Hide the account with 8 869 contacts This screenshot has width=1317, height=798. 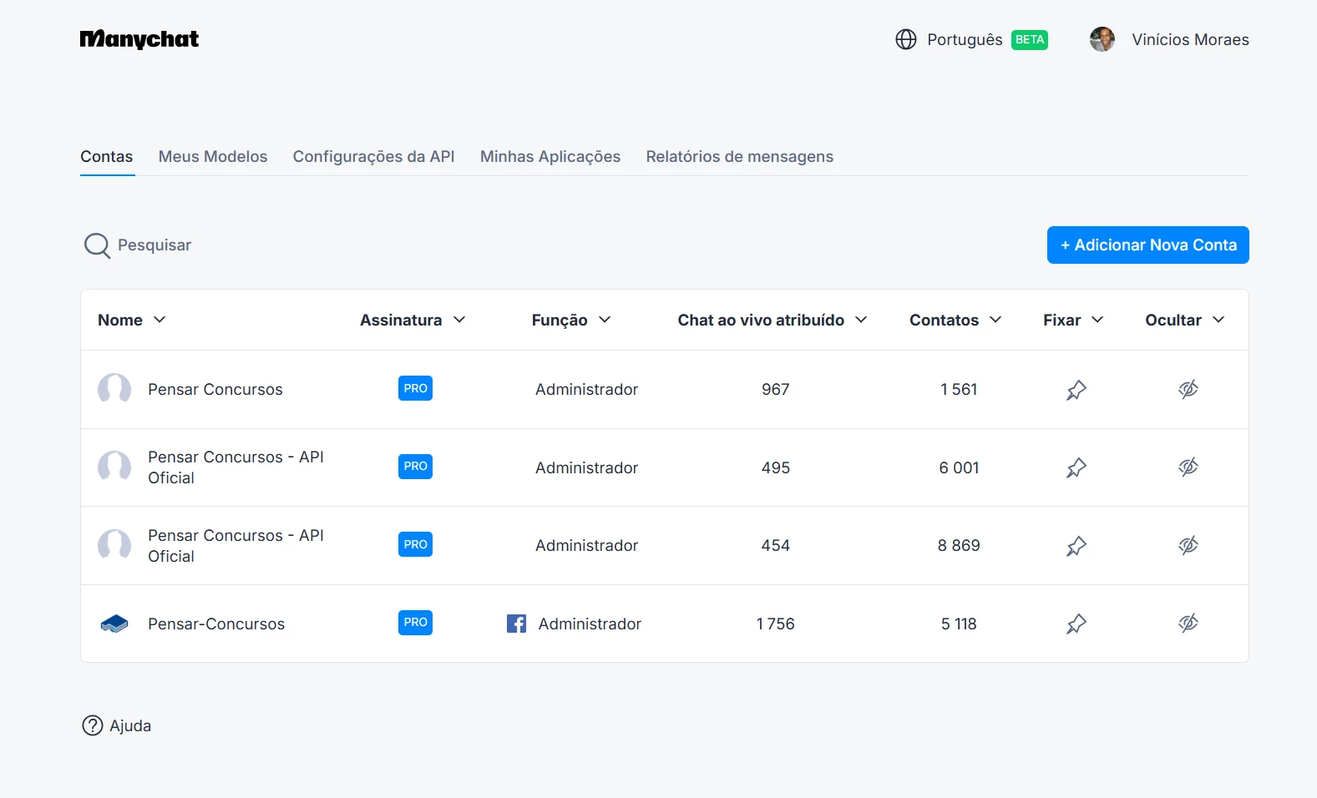1188,545
